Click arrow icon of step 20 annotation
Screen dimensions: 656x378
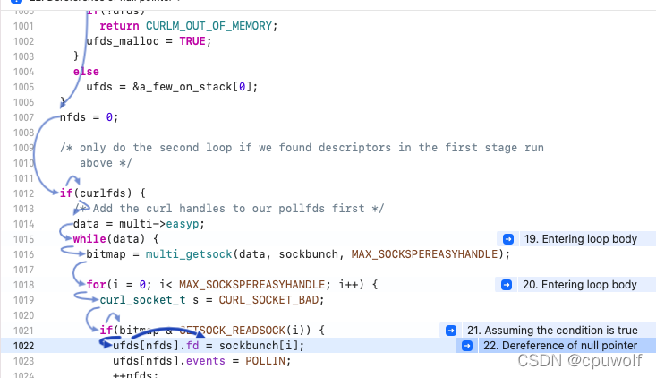coord(507,285)
